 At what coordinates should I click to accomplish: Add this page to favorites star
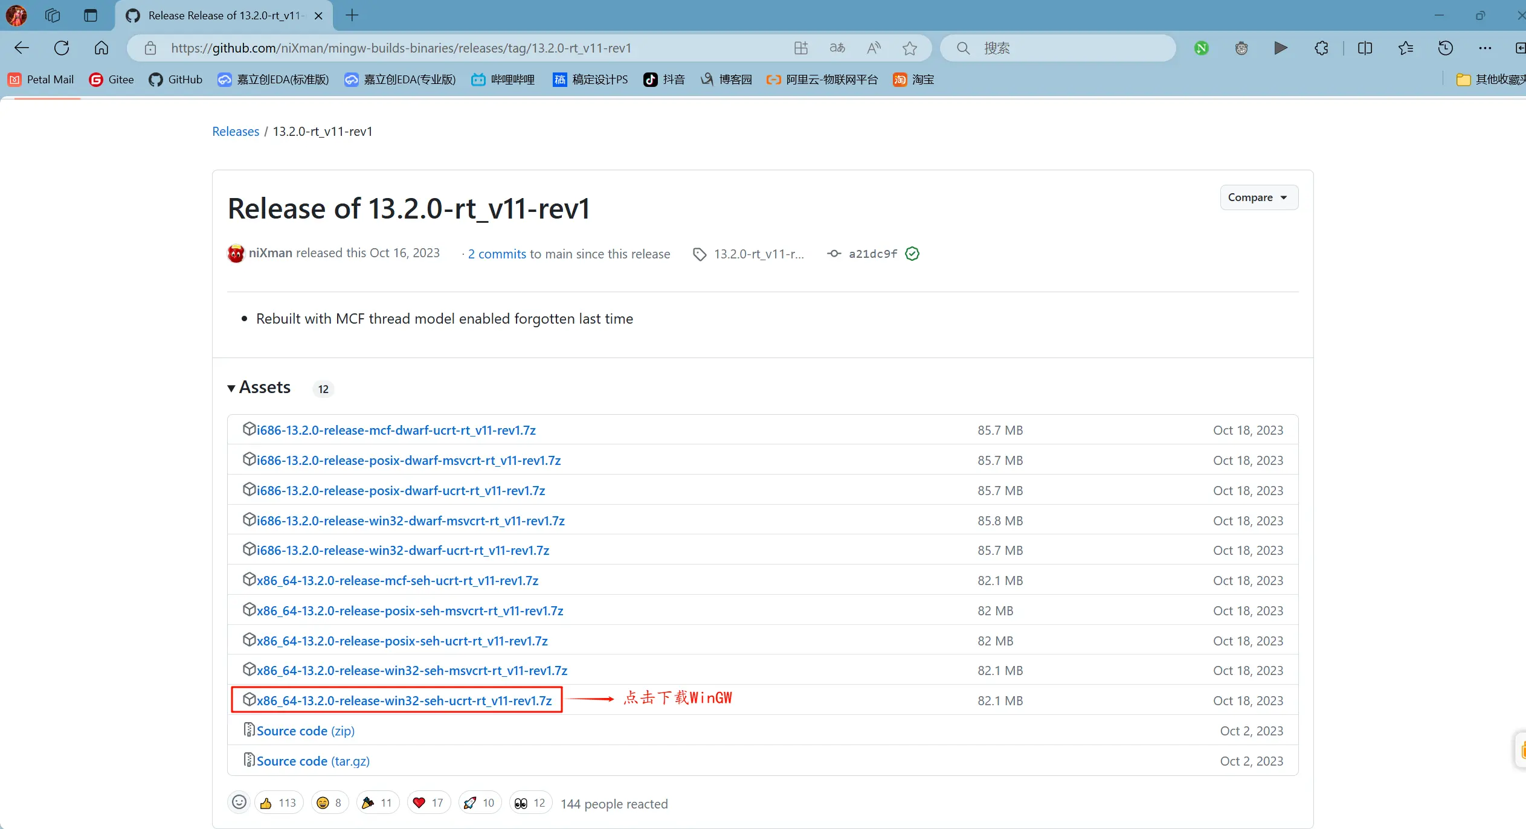(x=910, y=48)
